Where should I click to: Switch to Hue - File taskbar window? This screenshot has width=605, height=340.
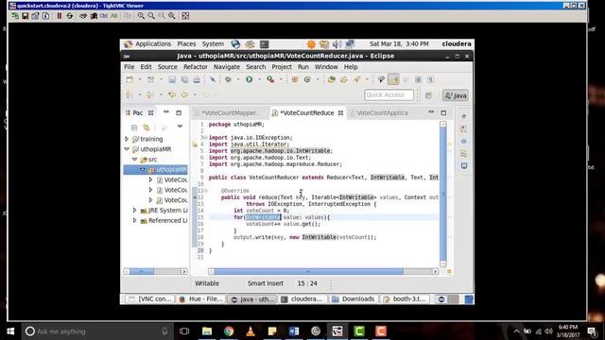coord(201,299)
